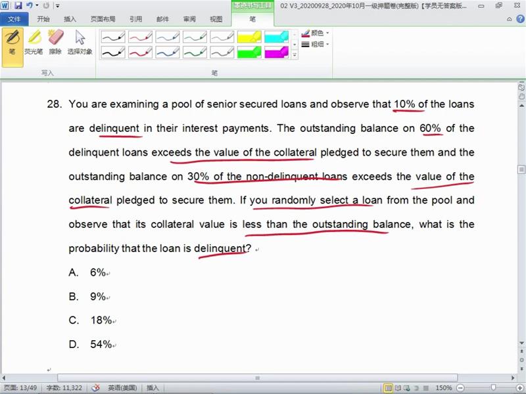Screen dimensions: 526x394
Task: Open Word Help question mark icon
Action: click(x=520, y=19)
